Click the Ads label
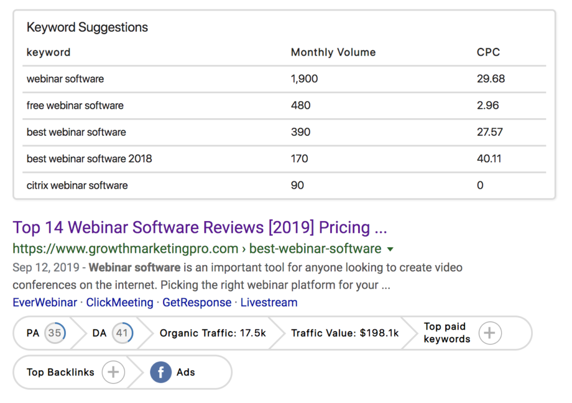The height and width of the screenshot is (403, 572). pyautogui.click(x=185, y=372)
